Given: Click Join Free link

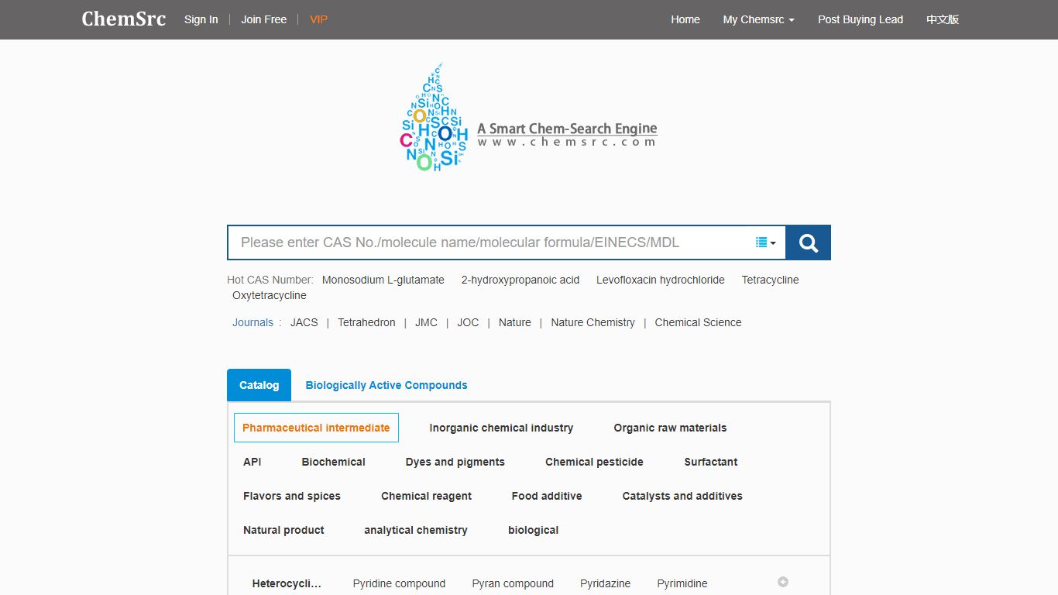Looking at the screenshot, I should point(264,19).
